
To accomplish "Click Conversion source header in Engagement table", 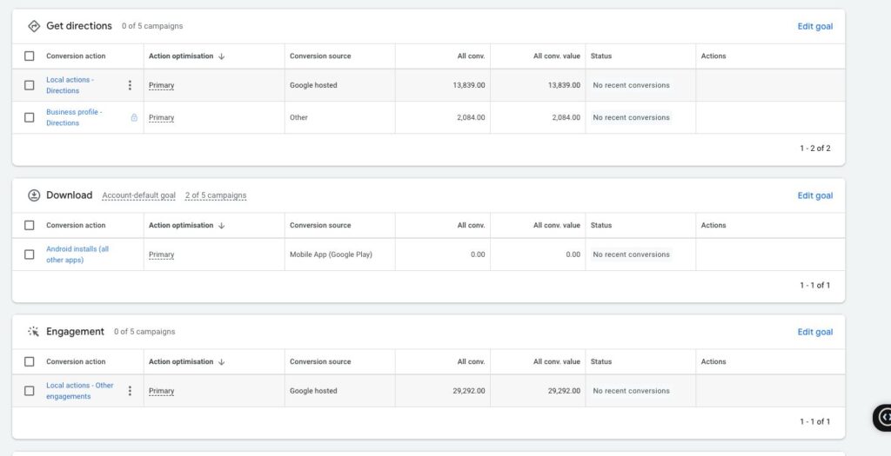I will [320, 361].
